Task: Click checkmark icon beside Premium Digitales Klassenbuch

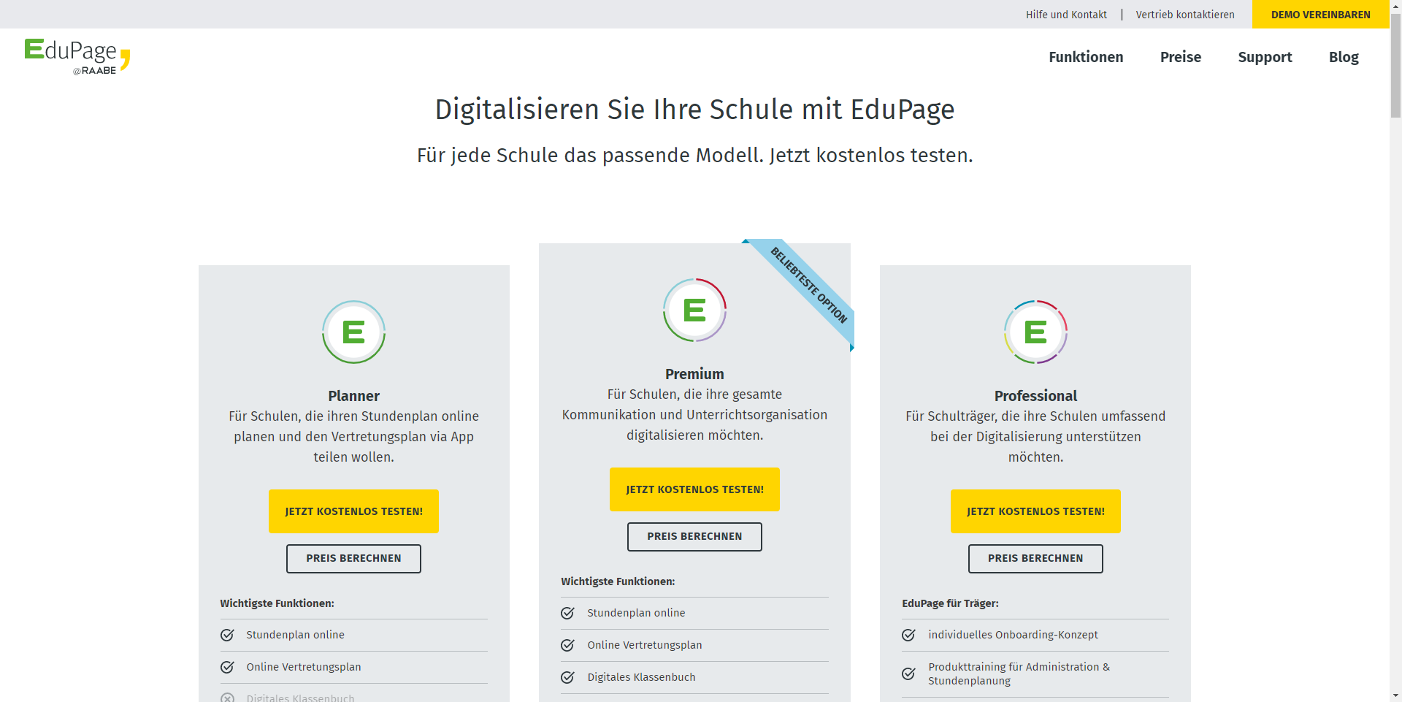Action: coord(567,677)
